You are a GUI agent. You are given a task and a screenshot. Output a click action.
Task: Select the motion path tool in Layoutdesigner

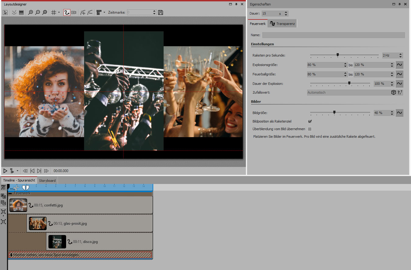[x=67, y=12]
